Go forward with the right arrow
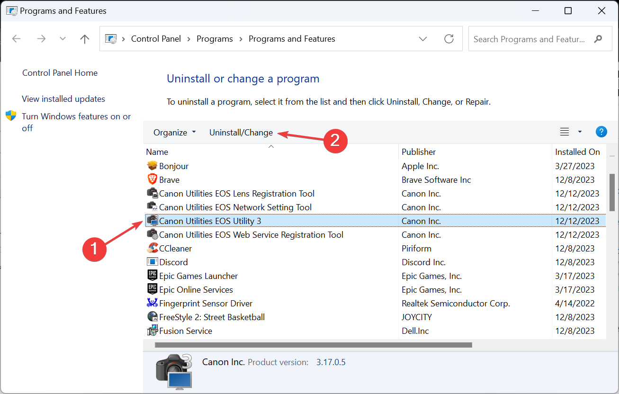This screenshot has width=619, height=394. (41, 39)
